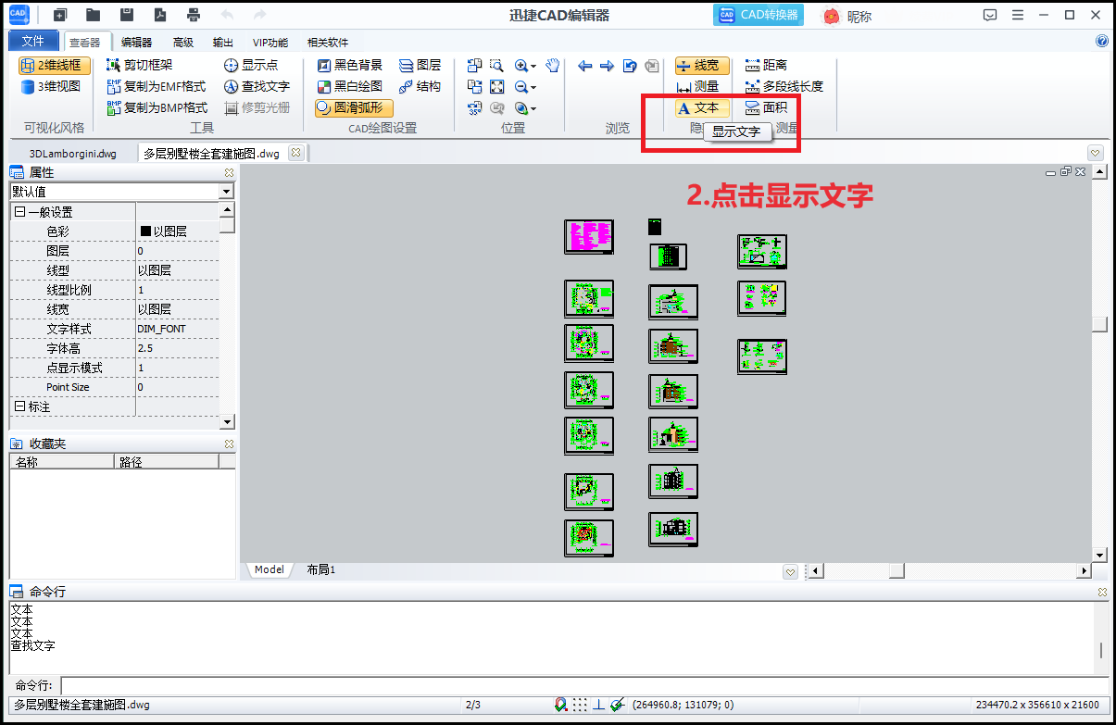Toggle 线宽 line width display
This screenshot has height=725, width=1116.
(x=702, y=65)
